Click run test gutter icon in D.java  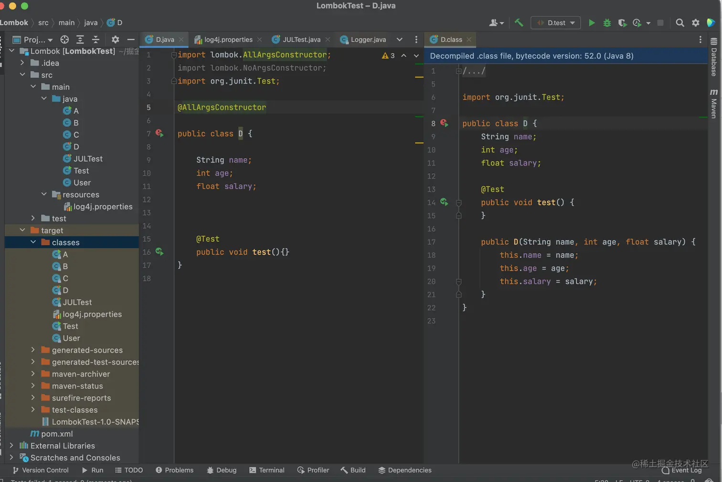click(159, 251)
